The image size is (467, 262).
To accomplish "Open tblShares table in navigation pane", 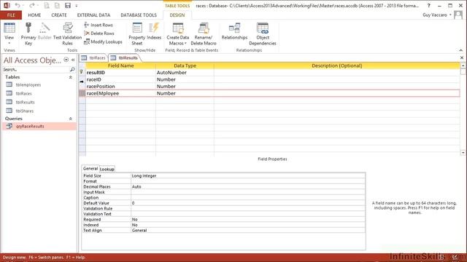I will tap(24, 111).
